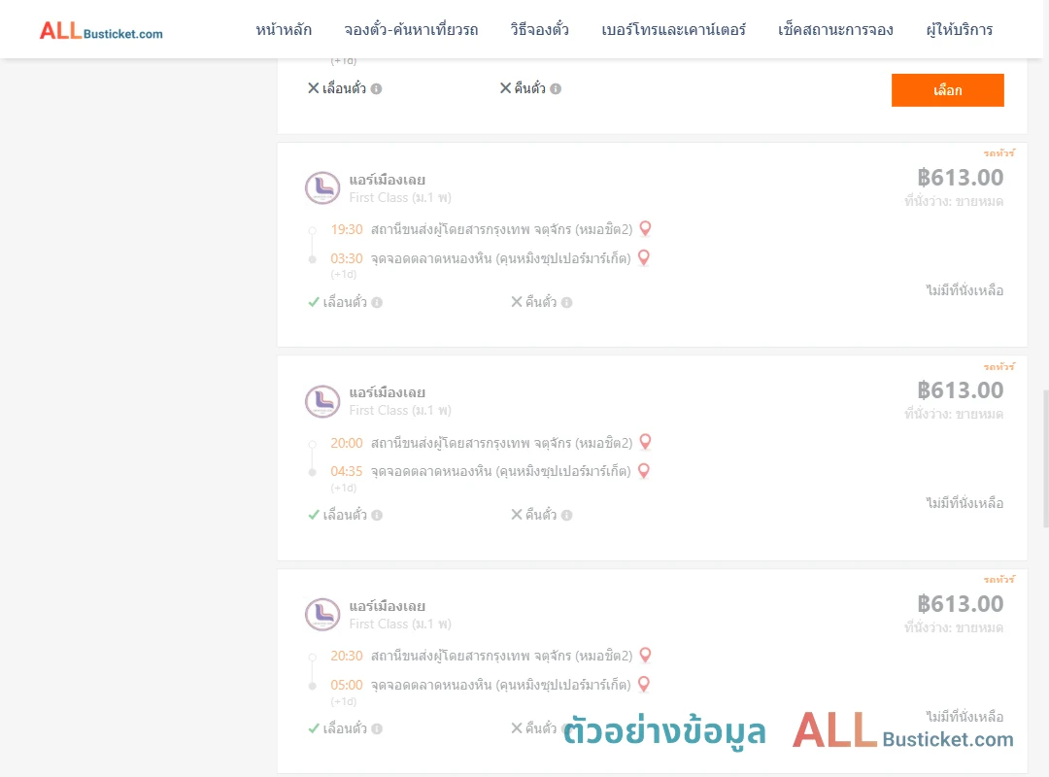Click the แอร์เมืองเลย logo on 19:30 trip
The width and height of the screenshot is (1049, 777).
tap(322, 187)
